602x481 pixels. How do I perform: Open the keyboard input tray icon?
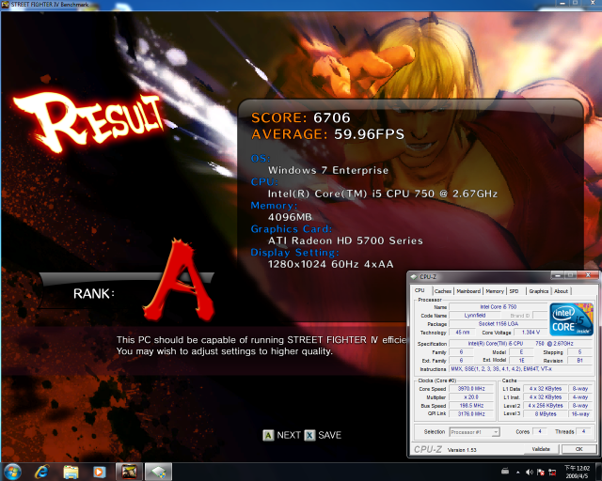[505, 471]
